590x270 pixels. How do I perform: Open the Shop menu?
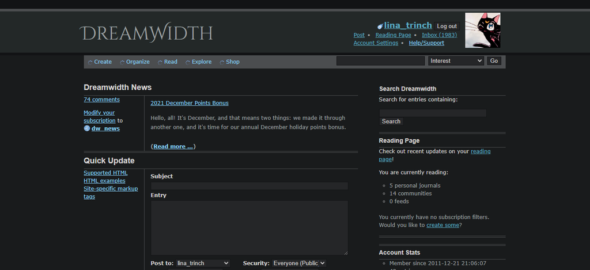(233, 62)
